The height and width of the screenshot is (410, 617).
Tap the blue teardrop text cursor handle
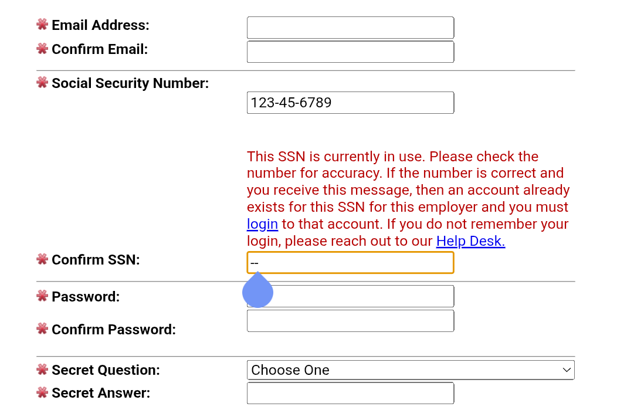tap(258, 292)
